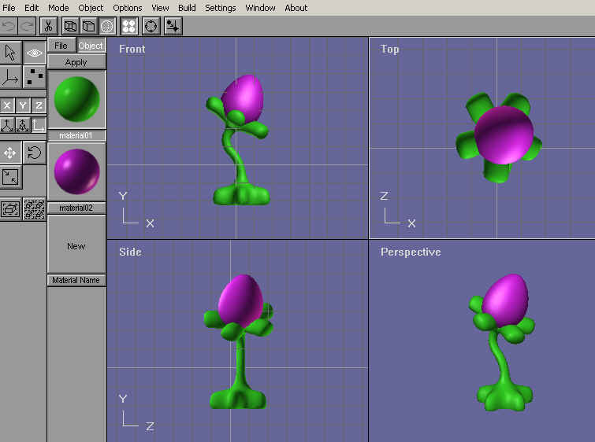Click the material01 name label

(76, 135)
